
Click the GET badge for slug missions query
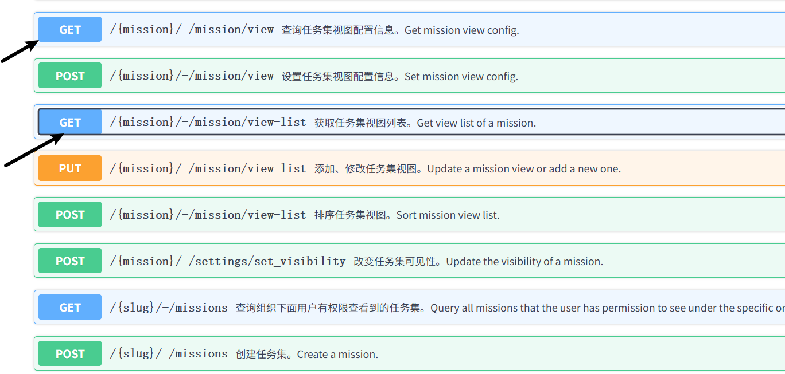click(x=69, y=308)
